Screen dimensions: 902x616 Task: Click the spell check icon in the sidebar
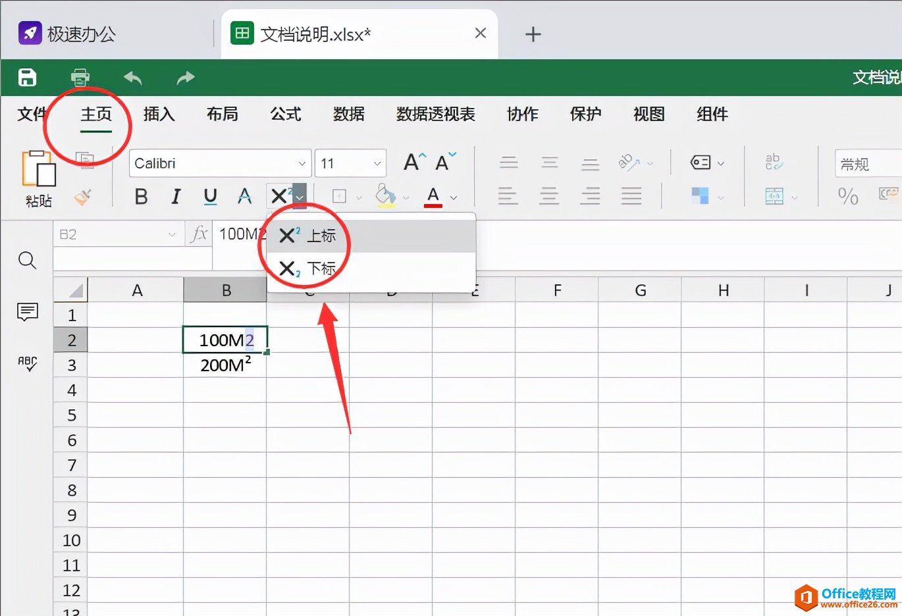27,363
